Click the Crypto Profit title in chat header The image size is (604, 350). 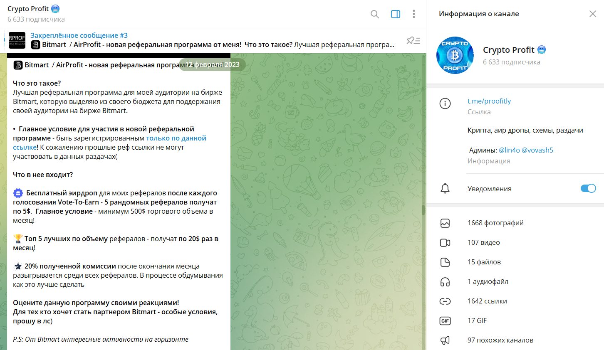tap(28, 9)
